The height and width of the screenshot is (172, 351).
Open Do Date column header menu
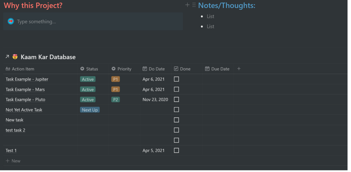156,69
